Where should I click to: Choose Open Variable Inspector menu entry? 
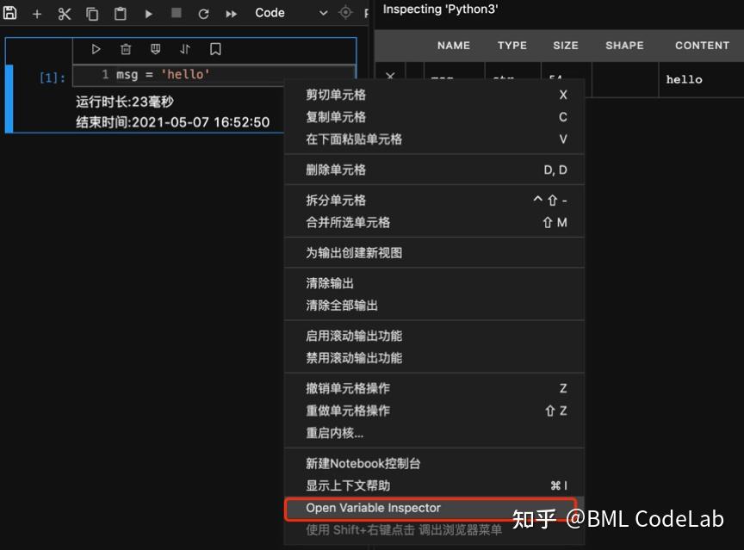tap(372, 508)
